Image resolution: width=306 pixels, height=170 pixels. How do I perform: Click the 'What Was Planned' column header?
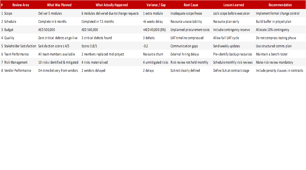pos(59,5)
